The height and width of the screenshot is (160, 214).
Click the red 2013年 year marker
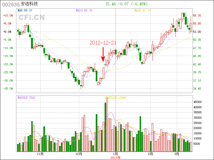coord(116,157)
